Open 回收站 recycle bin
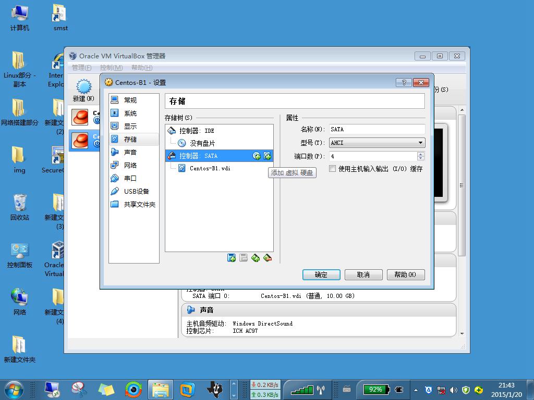This screenshot has width=534, height=400. pyautogui.click(x=19, y=207)
